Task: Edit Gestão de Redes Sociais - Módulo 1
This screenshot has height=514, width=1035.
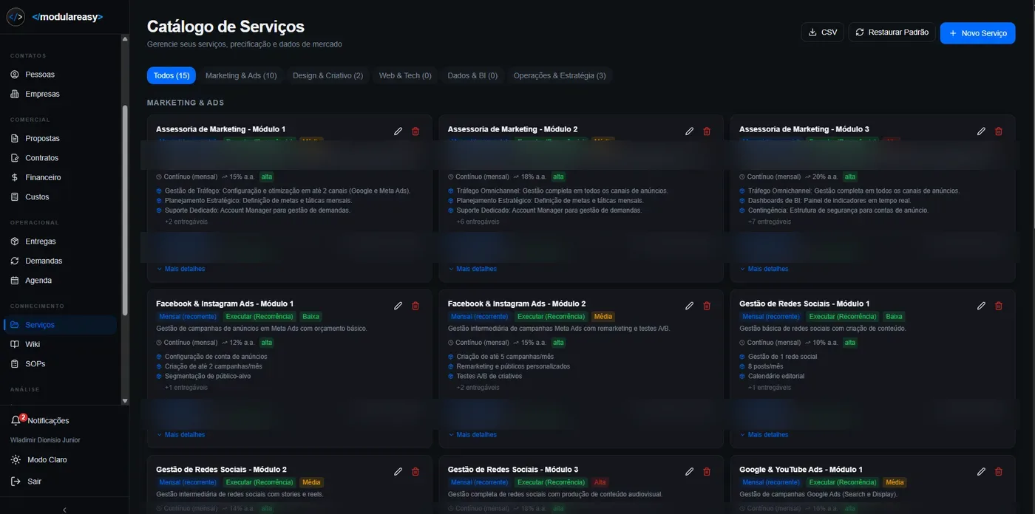Action: (x=982, y=306)
